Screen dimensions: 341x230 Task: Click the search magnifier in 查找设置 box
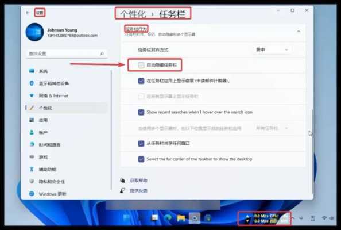[x=102, y=53]
